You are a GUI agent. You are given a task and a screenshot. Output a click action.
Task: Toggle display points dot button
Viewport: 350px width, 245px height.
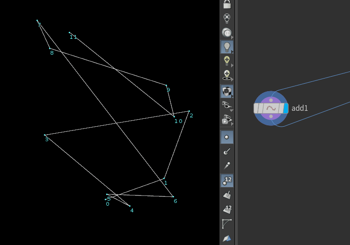pos(227,137)
